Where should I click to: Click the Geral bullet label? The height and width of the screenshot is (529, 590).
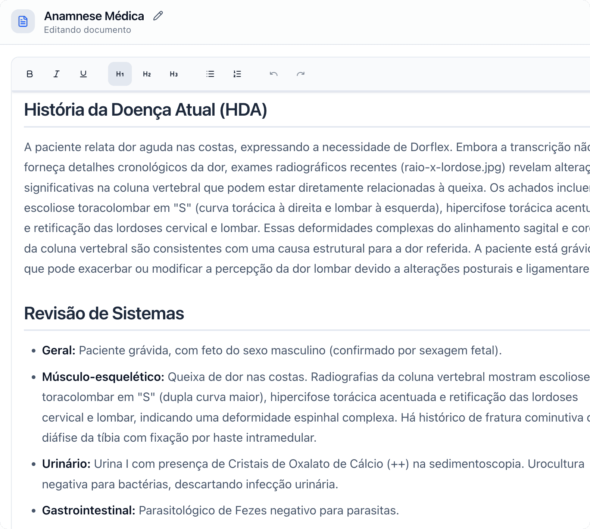(x=59, y=350)
